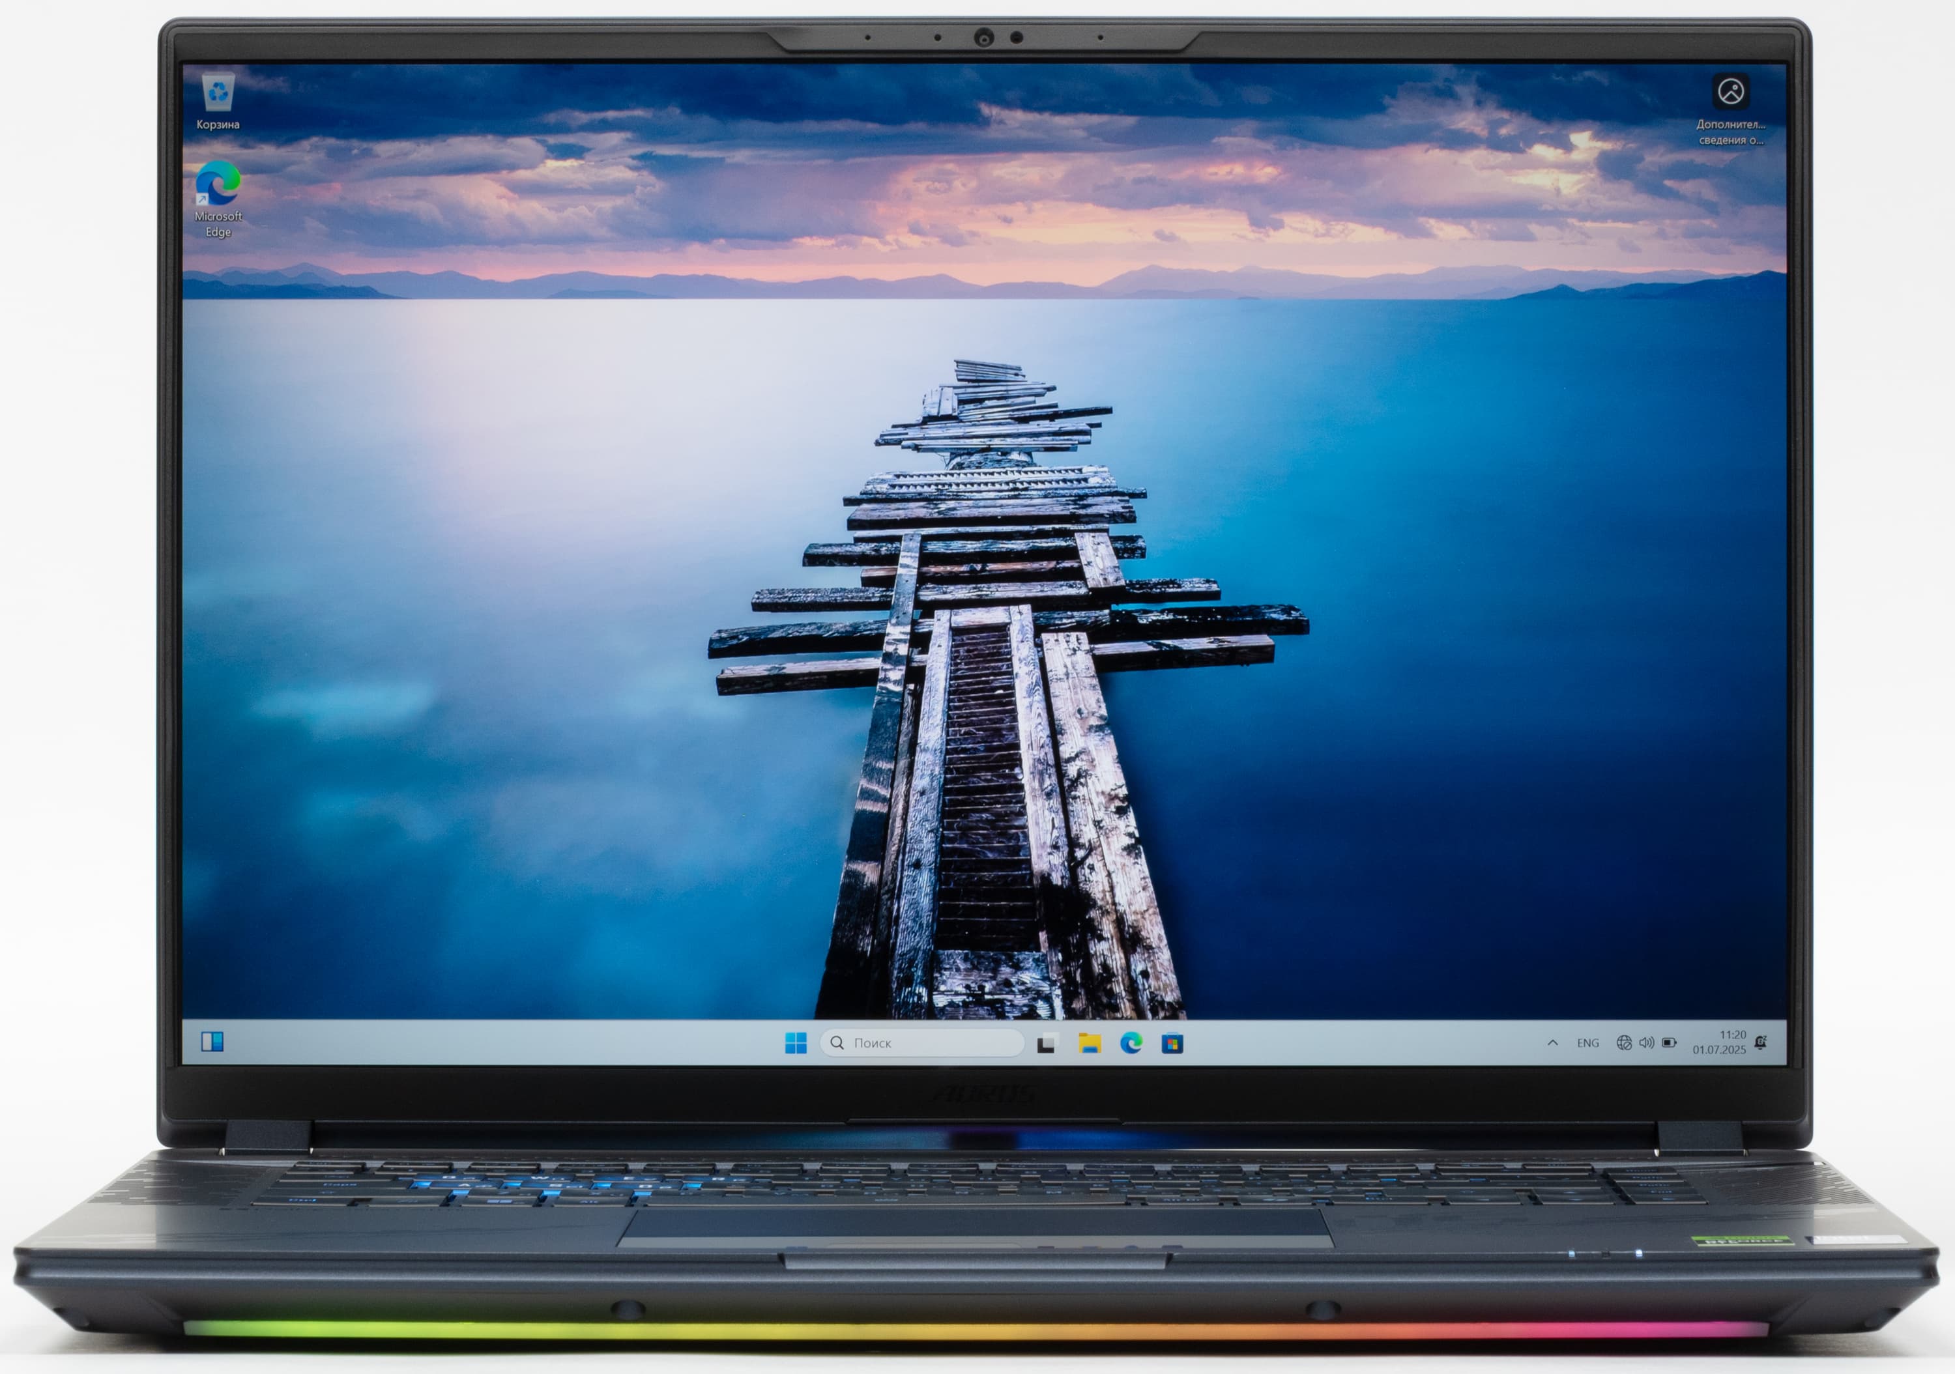
Task: Click the Microsoft Edge label text on desktop
Action: tap(218, 224)
